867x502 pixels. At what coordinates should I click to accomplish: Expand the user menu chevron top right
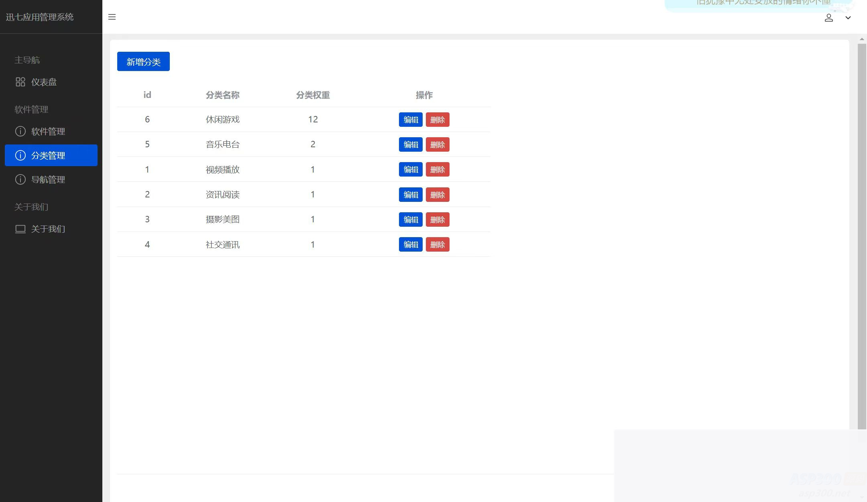[x=848, y=18]
